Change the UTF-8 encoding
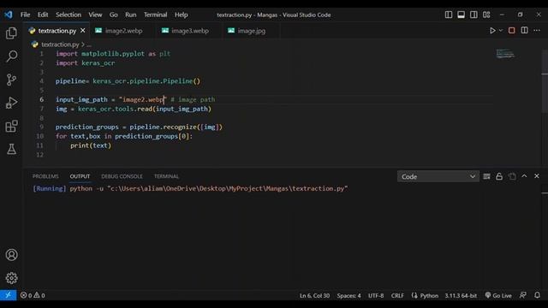This screenshot has height=308, width=548. click(376, 295)
